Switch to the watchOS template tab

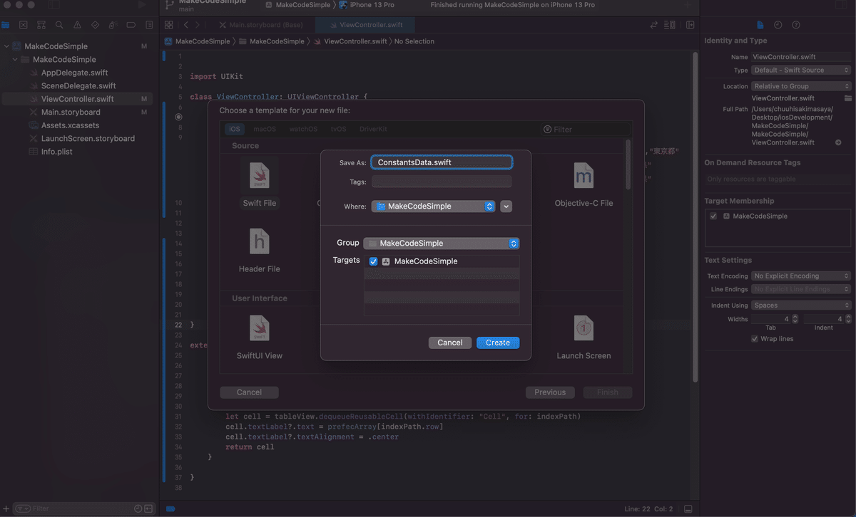coord(303,130)
